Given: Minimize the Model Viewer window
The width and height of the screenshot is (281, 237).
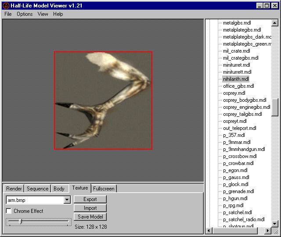Looking at the screenshot, I should 259,6.
